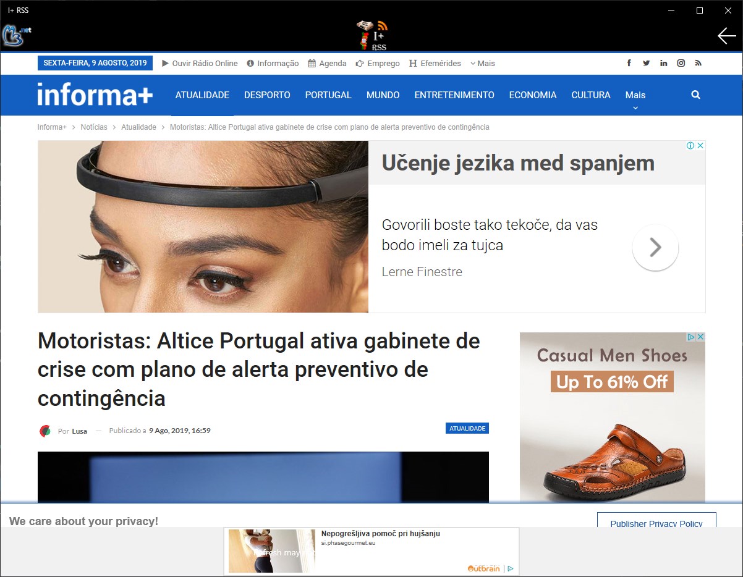The width and height of the screenshot is (743, 577).
Task: Click the ad next arrow circle
Action: pos(655,248)
